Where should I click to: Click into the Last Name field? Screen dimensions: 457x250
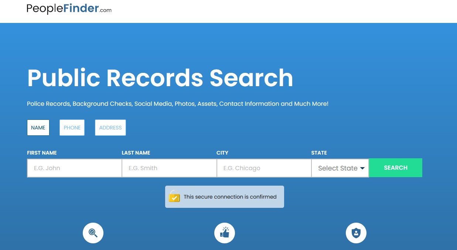coord(169,168)
